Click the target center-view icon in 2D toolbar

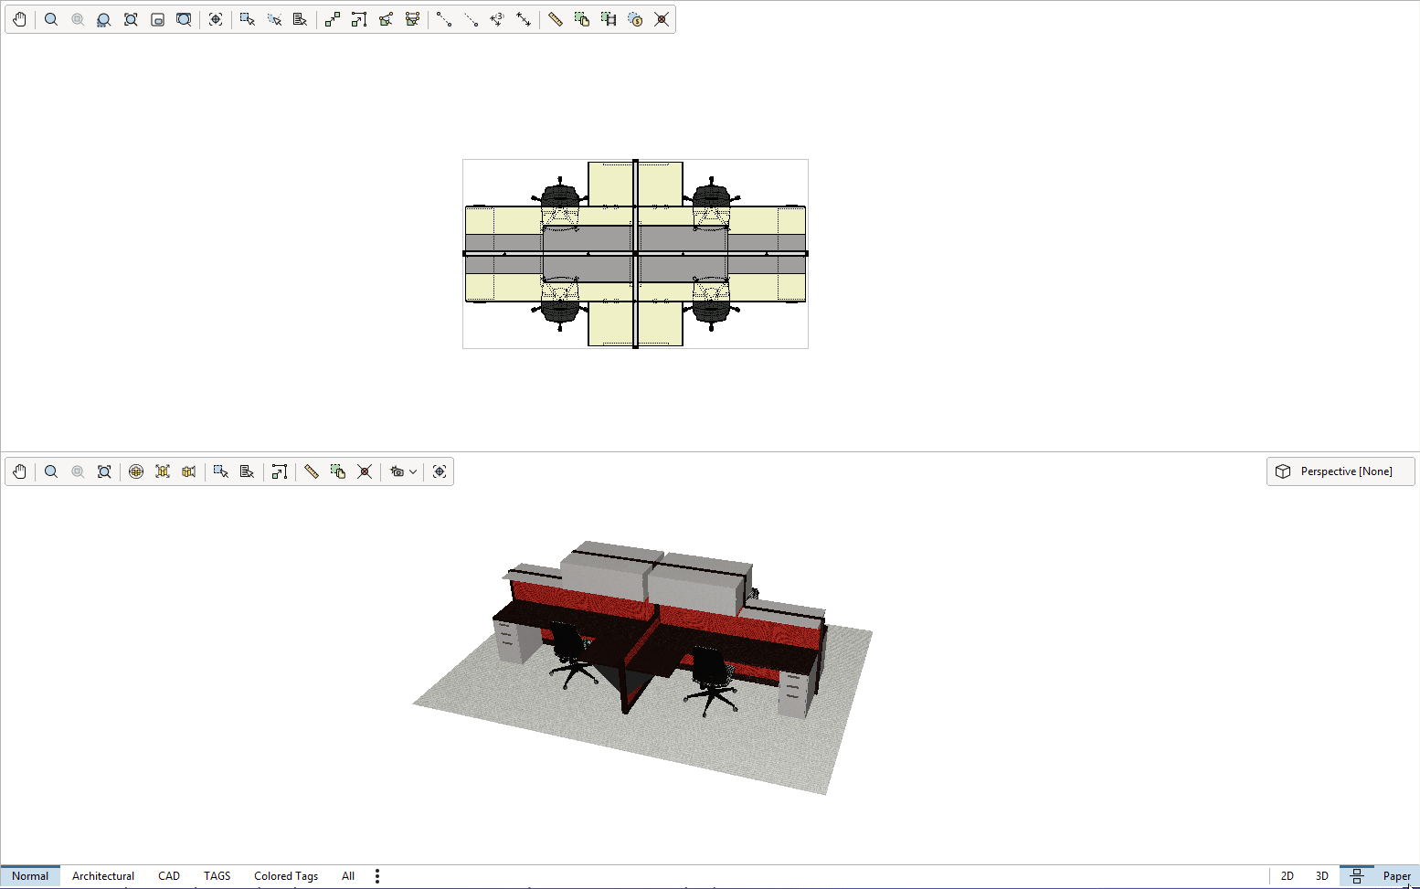click(x=216, y=19)
